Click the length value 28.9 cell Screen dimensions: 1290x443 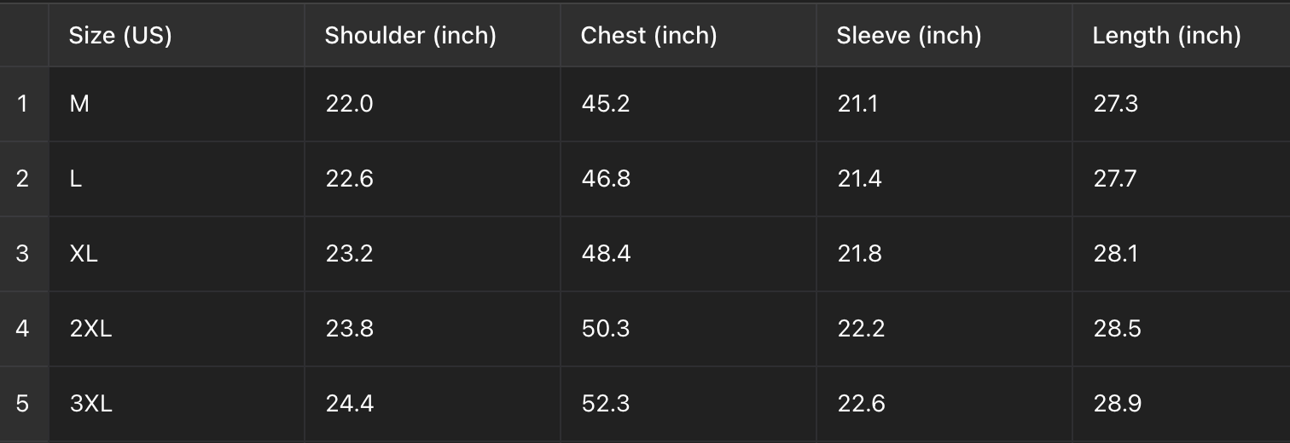click(x=1181, y=404)
